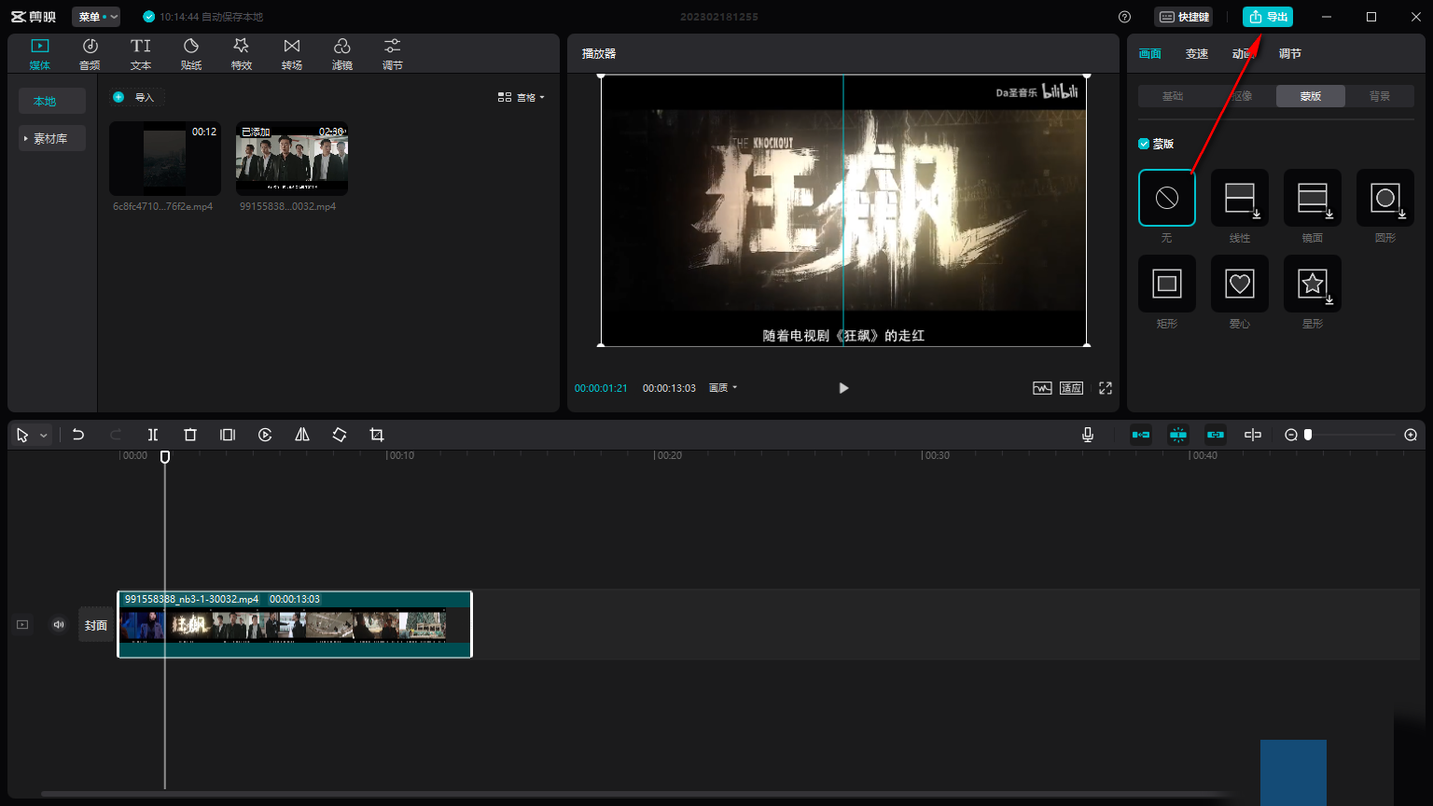This screenshot has height=806, width=1433.
Task: Open the 转场 (Transitions) tab
Action: 291,54
